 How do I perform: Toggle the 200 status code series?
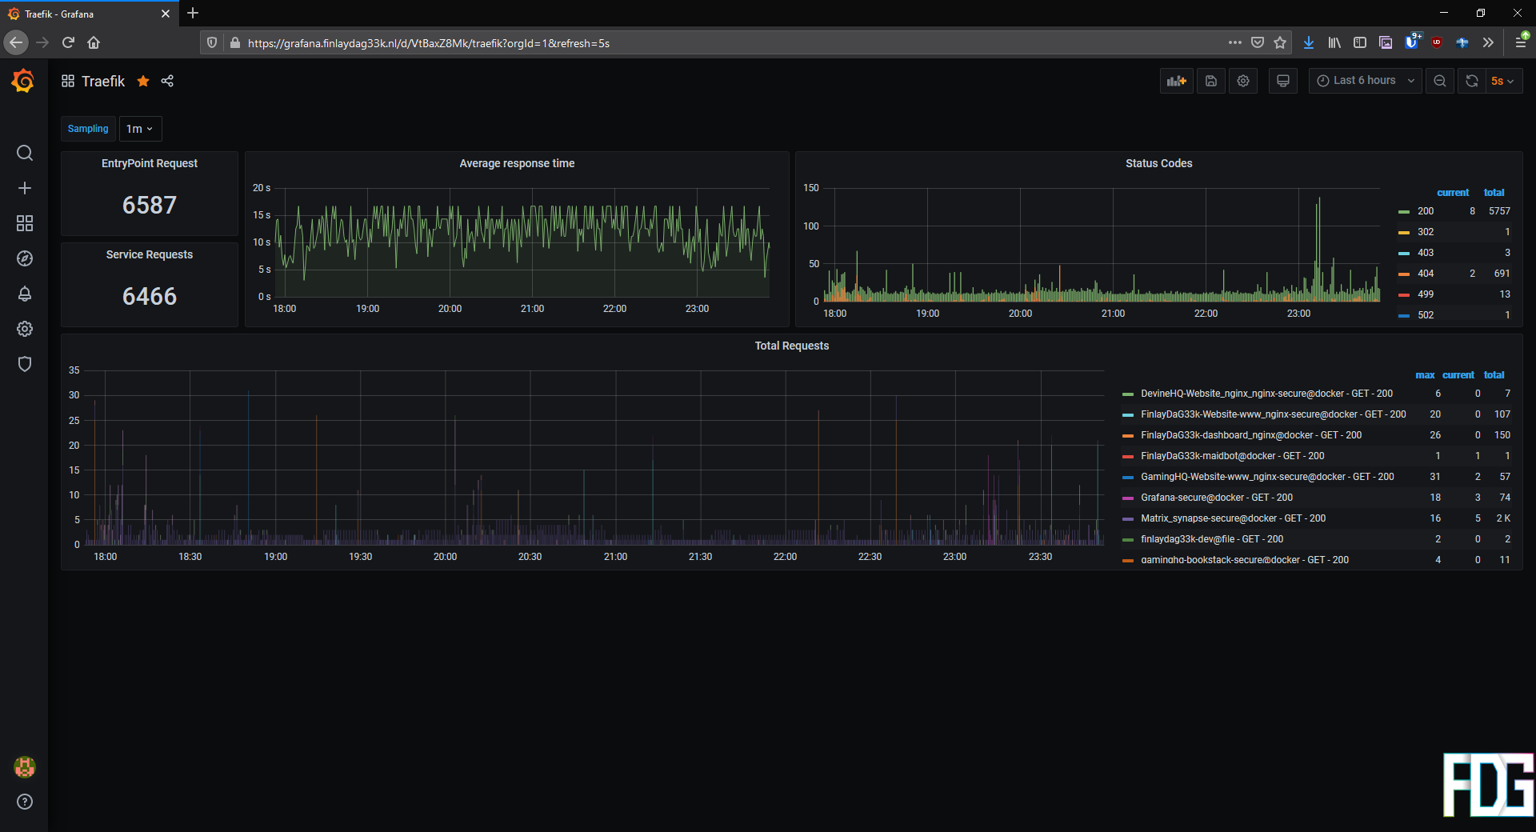pos(1425,211)
